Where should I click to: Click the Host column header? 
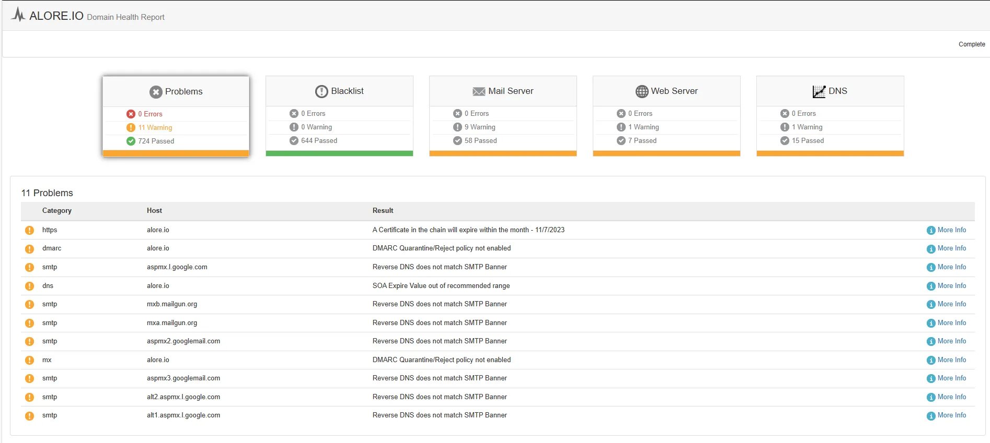154,211
